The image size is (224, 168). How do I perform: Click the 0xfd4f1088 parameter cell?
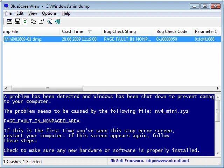(204, 39)
